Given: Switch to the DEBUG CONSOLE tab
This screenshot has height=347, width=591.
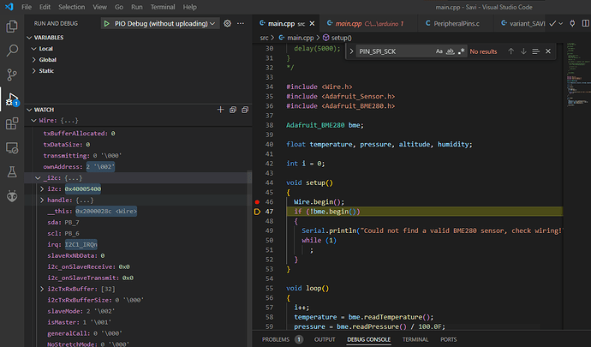Looking at the screenshot, I should (368, 339).
